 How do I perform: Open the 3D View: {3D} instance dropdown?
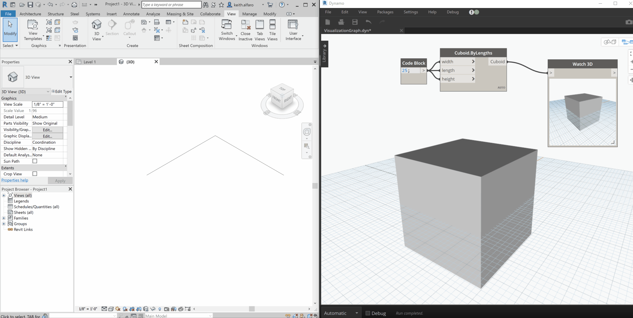(26, 91)
